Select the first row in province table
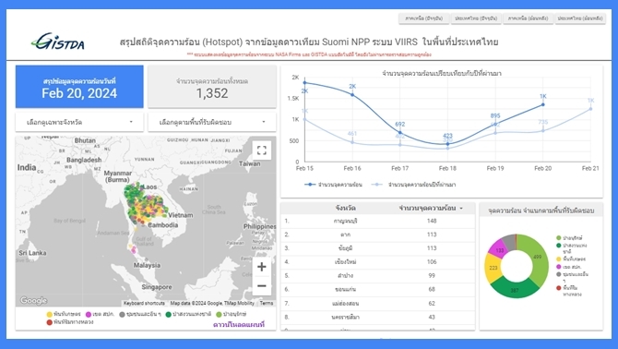Viewport: 618px width, 349px height. tap(378, 221)
